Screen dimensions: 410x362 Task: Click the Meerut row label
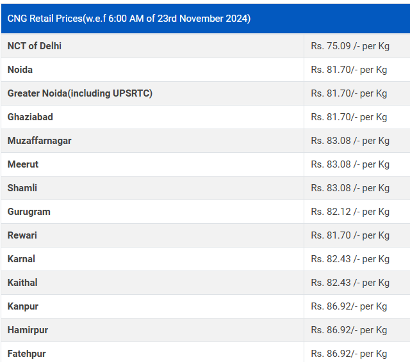pos(23,164)
